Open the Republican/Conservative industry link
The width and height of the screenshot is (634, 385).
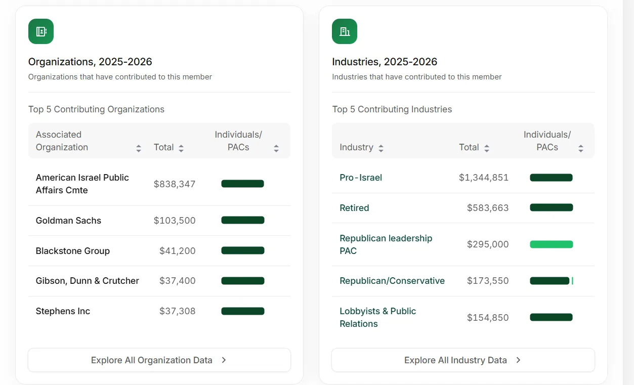coord(392,281)
